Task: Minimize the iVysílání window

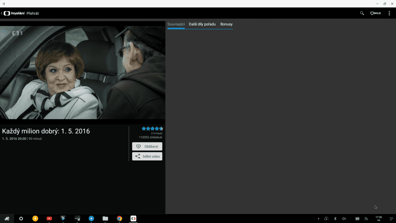Action: pyautogui.click(x=377, y=4)
